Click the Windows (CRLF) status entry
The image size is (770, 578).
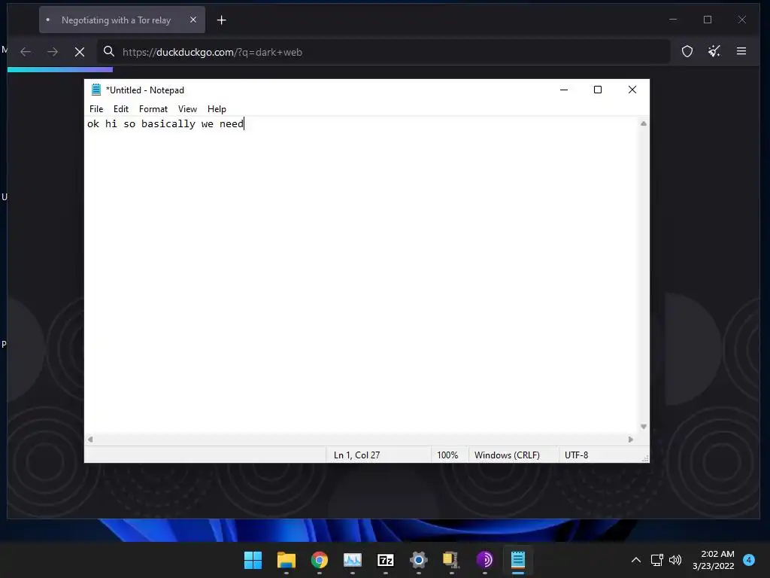click(x=507, y=455)
